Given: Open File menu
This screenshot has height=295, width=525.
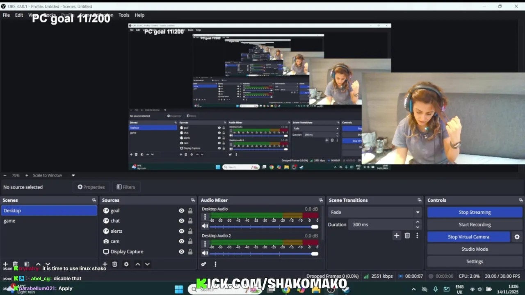Looking at the screenshot, I should [x=6, y=15].
